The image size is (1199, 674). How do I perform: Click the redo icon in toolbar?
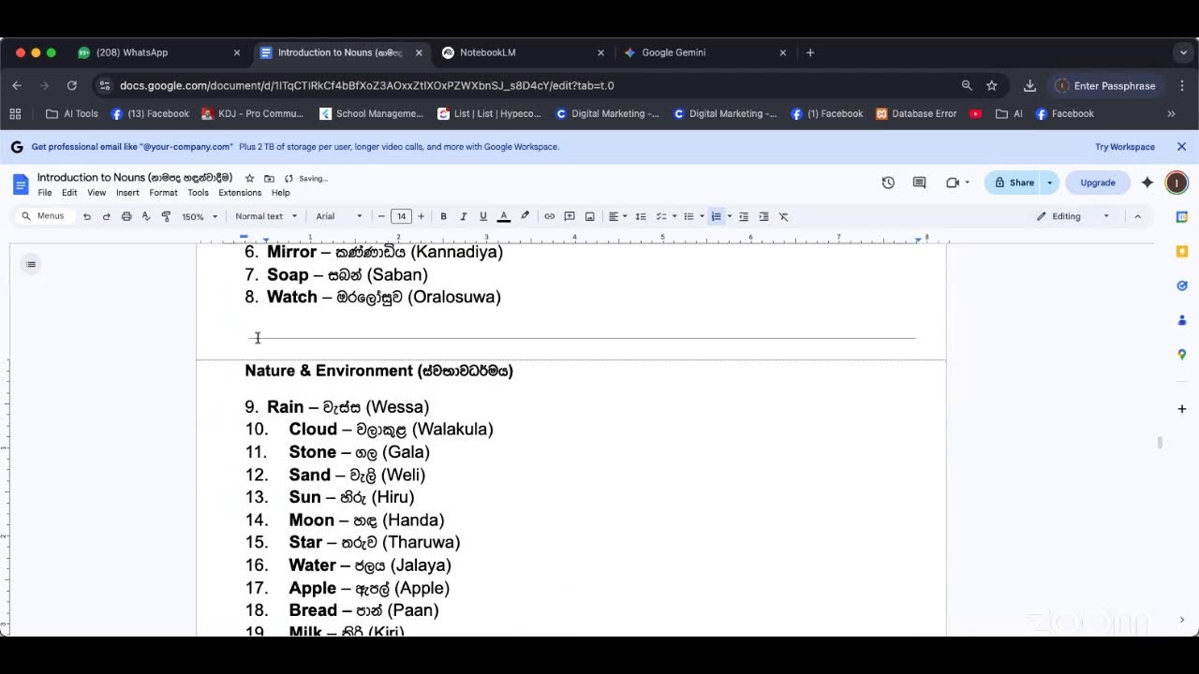coord(106,216)
